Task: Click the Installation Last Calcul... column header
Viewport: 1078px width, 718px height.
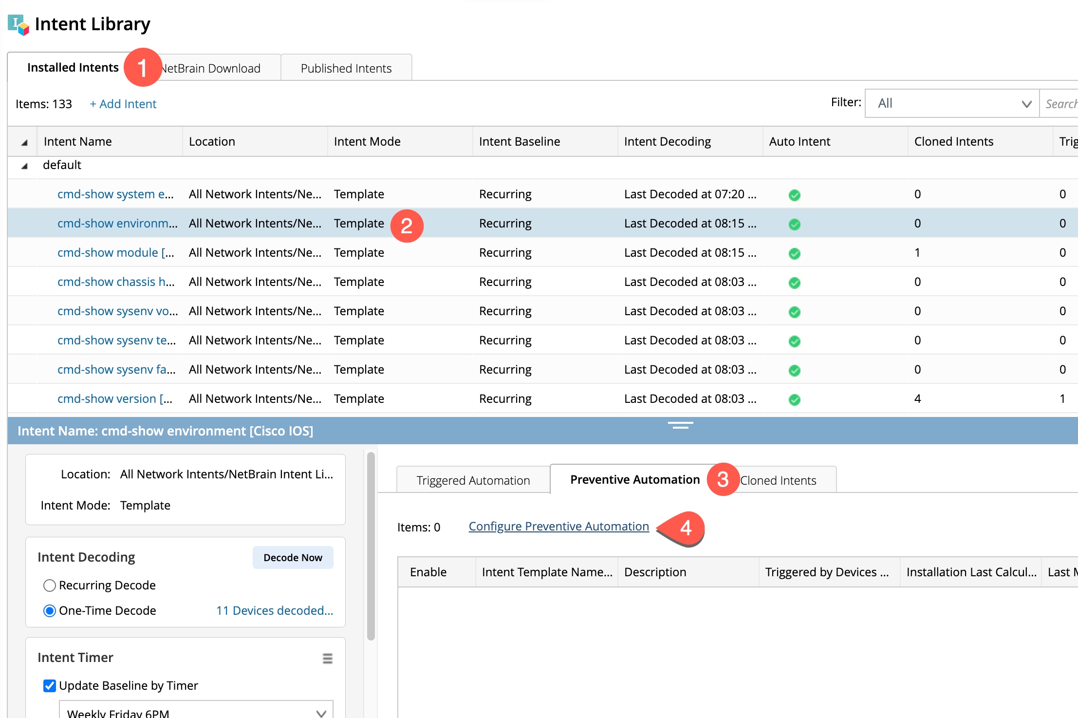Action: [x=971, y=572]
